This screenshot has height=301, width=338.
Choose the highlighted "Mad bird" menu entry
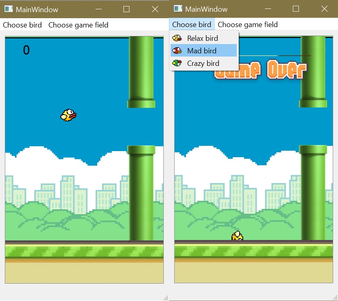coord(202,51)
